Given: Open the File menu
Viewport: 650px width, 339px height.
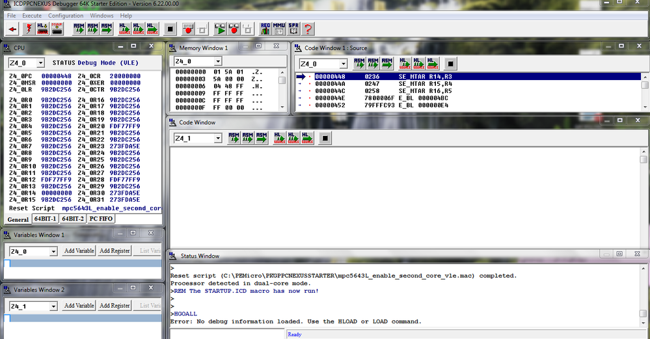Looking at the screenshot, I should pyautogui.click(x=11, y=16).
